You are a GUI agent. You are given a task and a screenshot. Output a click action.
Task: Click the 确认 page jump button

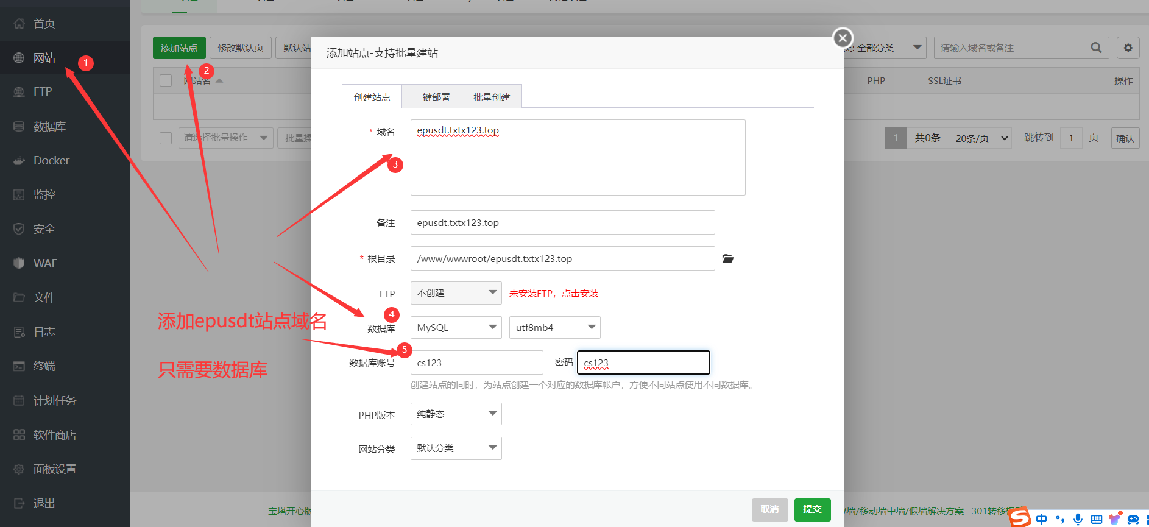(1125, 138)
